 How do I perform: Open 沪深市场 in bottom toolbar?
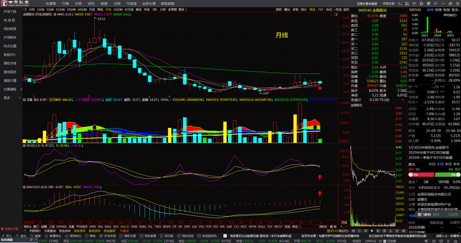tap(107, 236)
